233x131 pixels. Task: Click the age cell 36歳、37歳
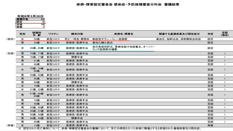pos(37,111)
